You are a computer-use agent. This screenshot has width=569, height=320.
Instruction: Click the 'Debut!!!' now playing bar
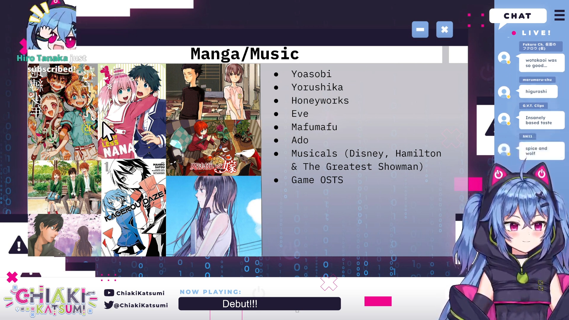(x=260, y=304)
